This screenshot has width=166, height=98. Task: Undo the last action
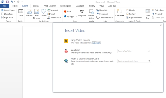coord(12,2)
